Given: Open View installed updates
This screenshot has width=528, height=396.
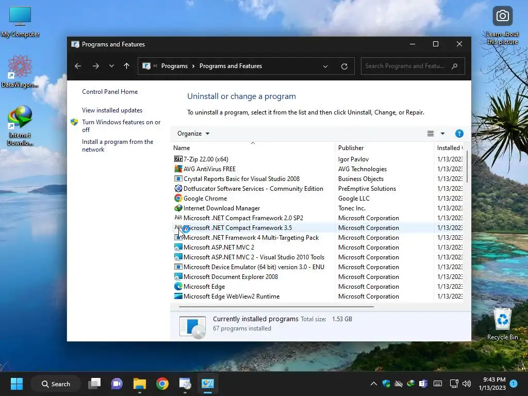Looking at the screenshot, I should (112, 110).
